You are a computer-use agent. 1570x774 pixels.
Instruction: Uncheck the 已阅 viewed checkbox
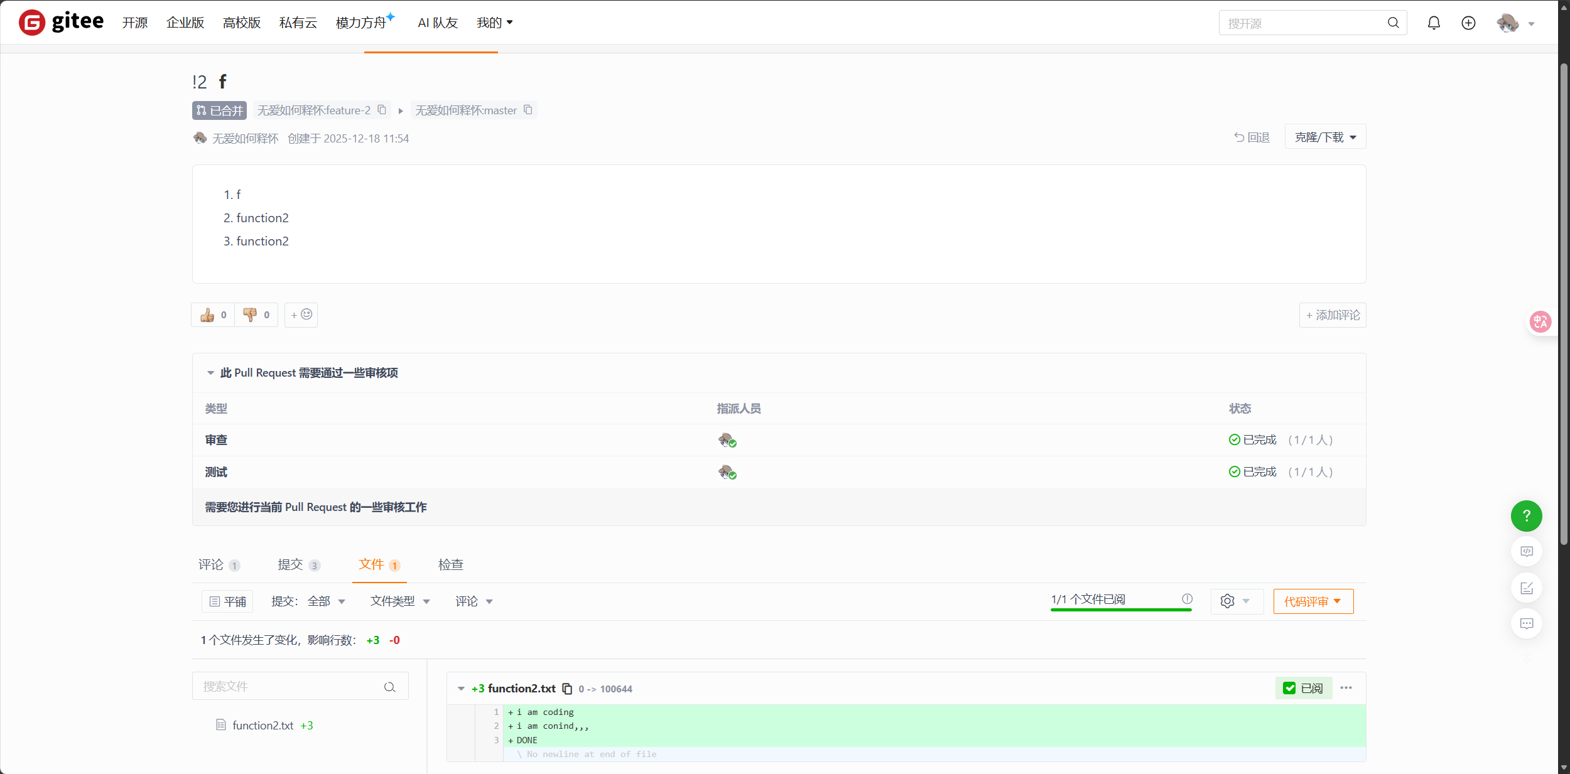pyautogui.click(x=1290, y=688)
